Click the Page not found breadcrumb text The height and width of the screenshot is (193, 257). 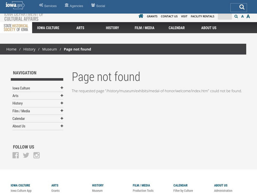pos(77,49)
